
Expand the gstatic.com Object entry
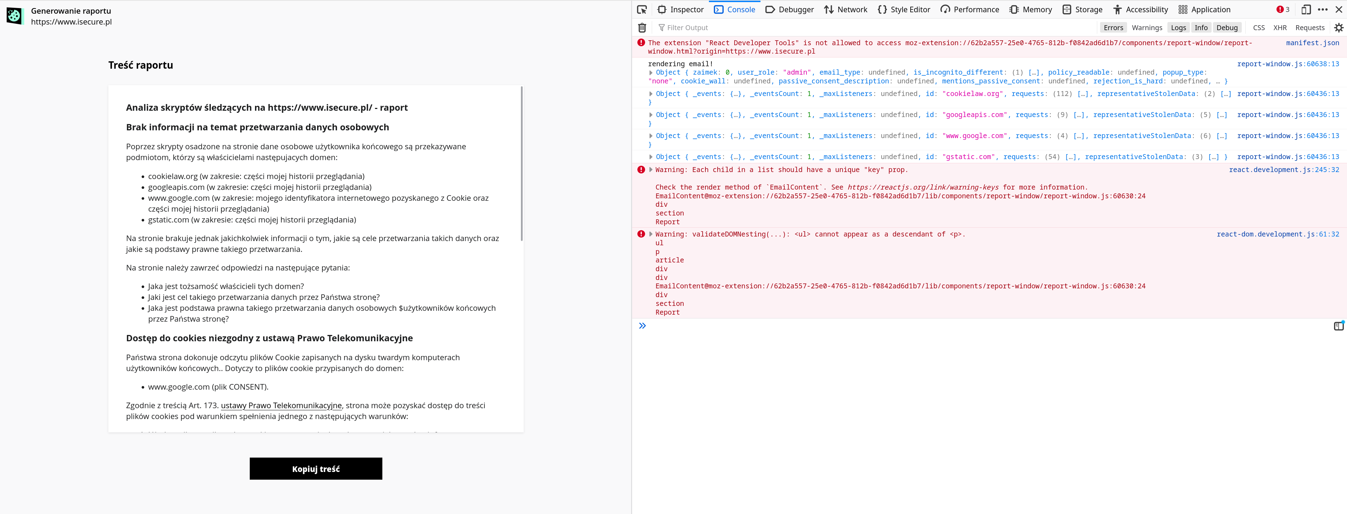click(x=650, y=157)
